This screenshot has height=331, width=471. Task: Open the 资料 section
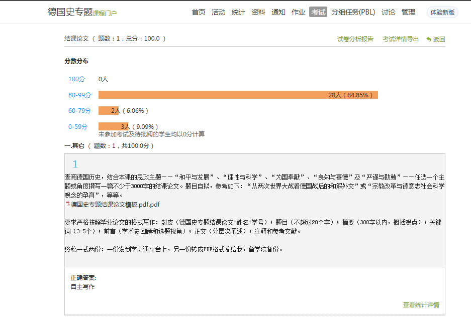258,12
